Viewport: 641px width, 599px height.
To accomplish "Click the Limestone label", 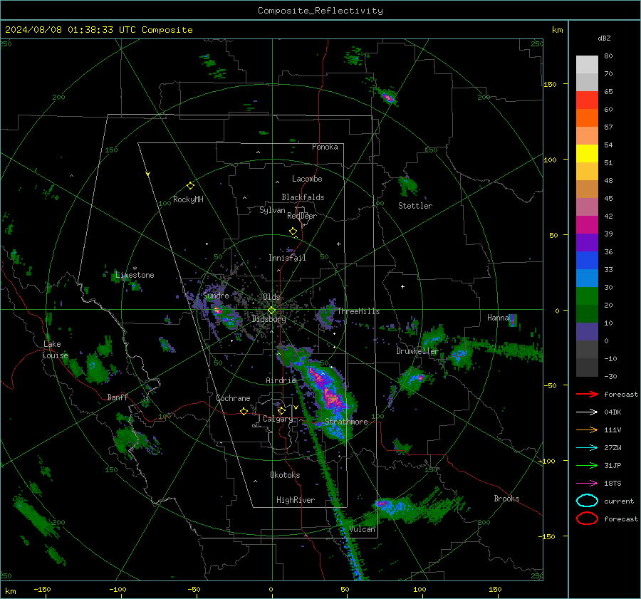I will point(135,275).
